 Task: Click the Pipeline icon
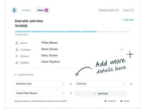17,63
